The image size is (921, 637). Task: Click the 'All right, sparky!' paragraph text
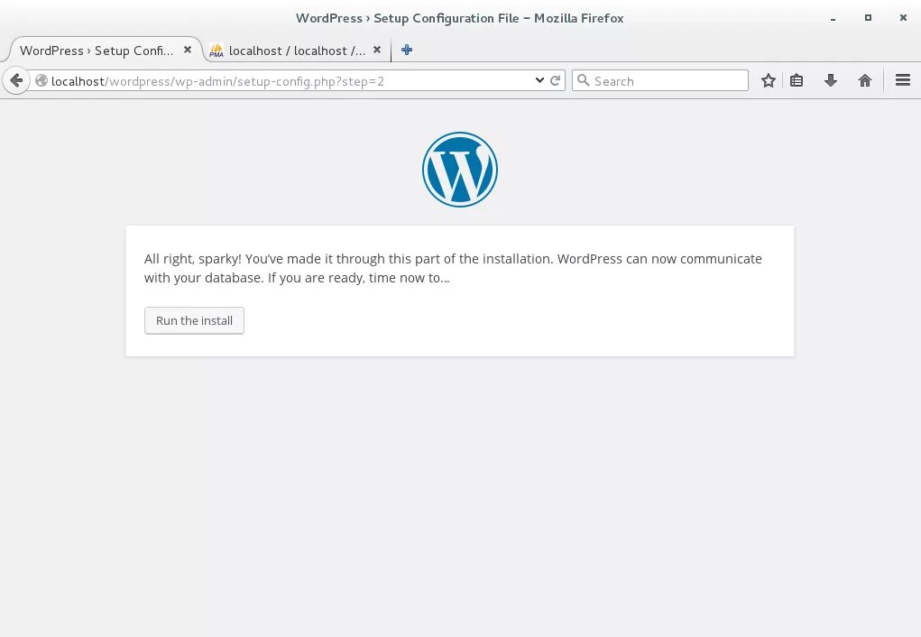(x=453, y=268)
